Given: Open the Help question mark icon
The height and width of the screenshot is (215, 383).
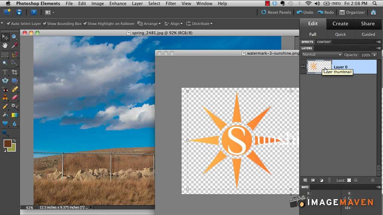Looking at the screenshot, I should (34, 12).
